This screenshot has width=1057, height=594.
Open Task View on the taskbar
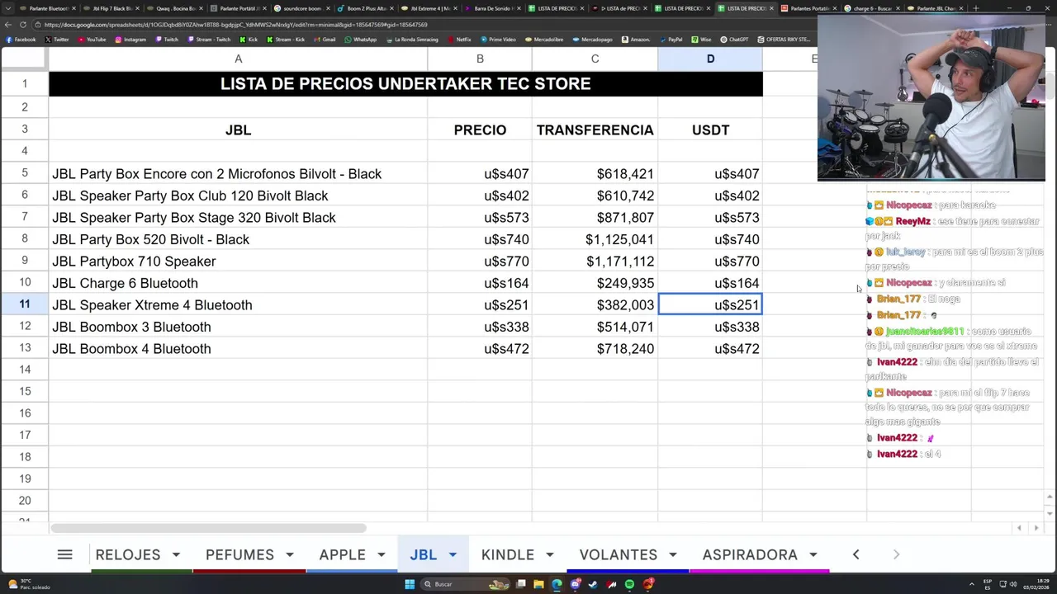coord(521,584)
